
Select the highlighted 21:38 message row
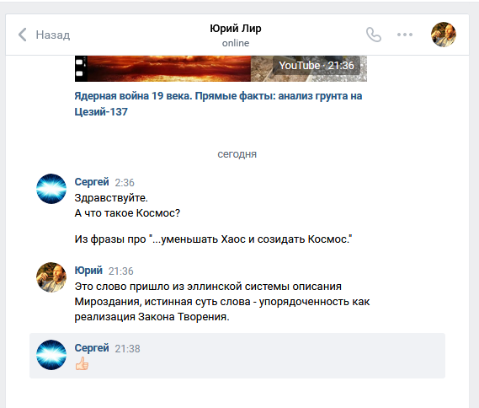tap(237, 356)
